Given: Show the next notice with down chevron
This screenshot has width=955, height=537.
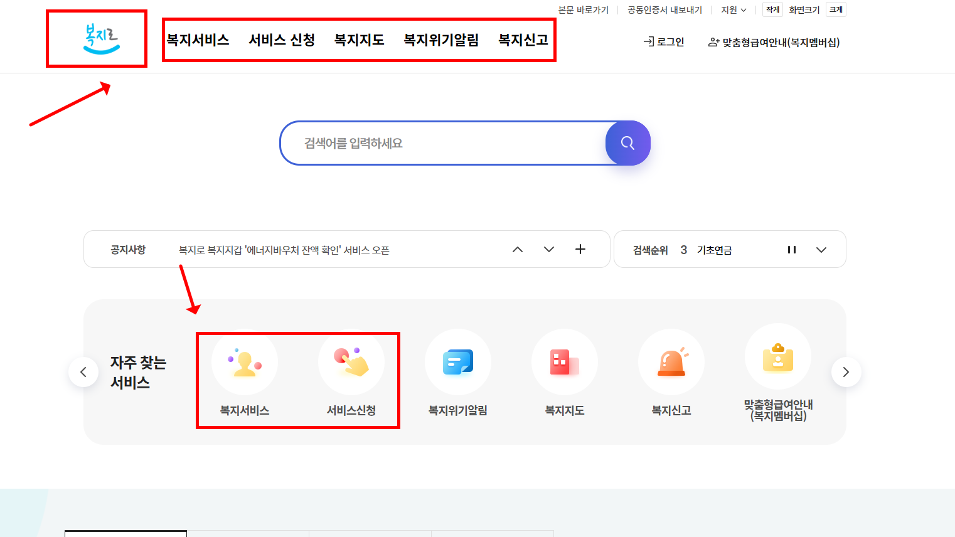Looking at the screenshot, I should 549,249.
